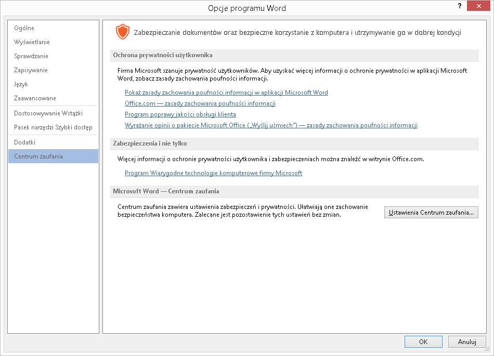
Task: Click the heading 'Zabezpieczanie dokumentów oraz bezpieczne'
Action: click(297, 32)
